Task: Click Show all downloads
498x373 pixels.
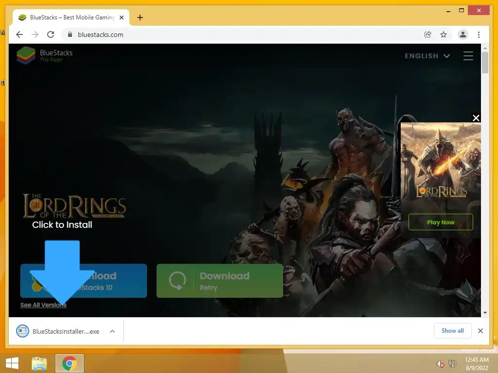Action: point(452,330)
